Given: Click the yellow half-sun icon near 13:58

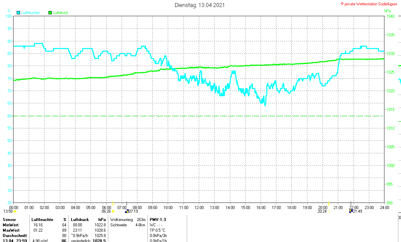Looking at the screenshot, I should click(15, 211).
